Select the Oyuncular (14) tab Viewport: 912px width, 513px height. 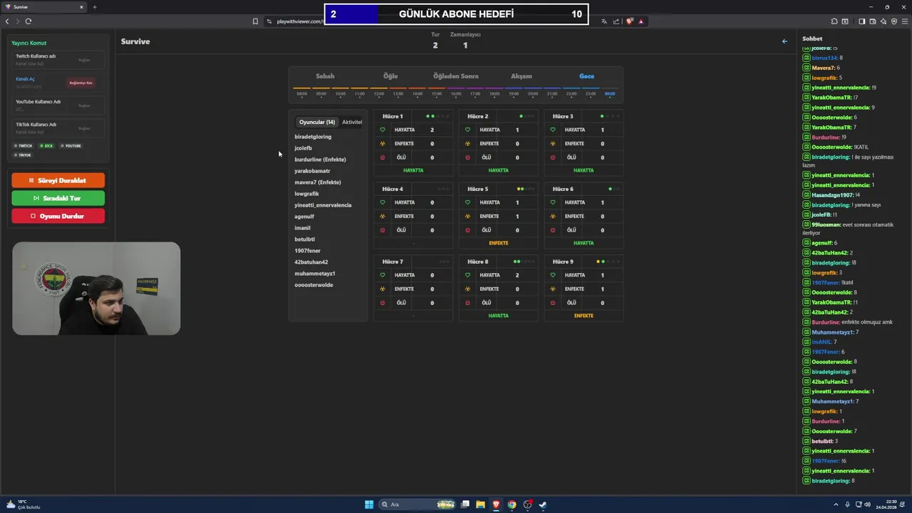point(317,122)
